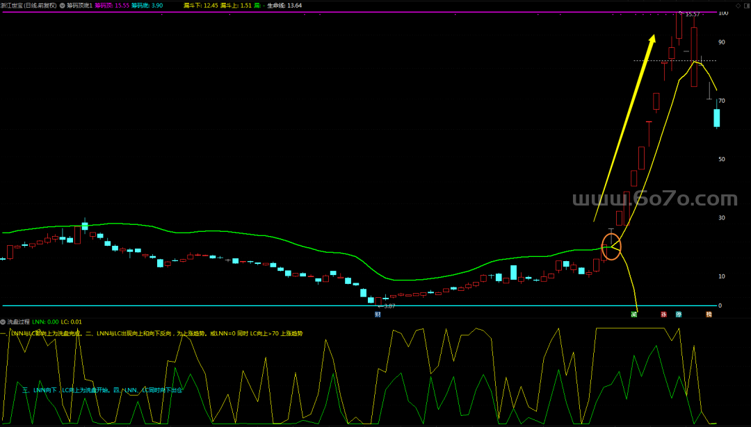Viewport: 751px width, 427px height.
Task: Click the red 涨 event marker
Action: coord(663,315)
